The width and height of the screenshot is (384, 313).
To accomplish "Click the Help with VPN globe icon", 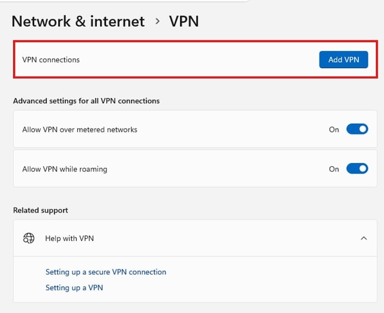I will tap(28, 238).
